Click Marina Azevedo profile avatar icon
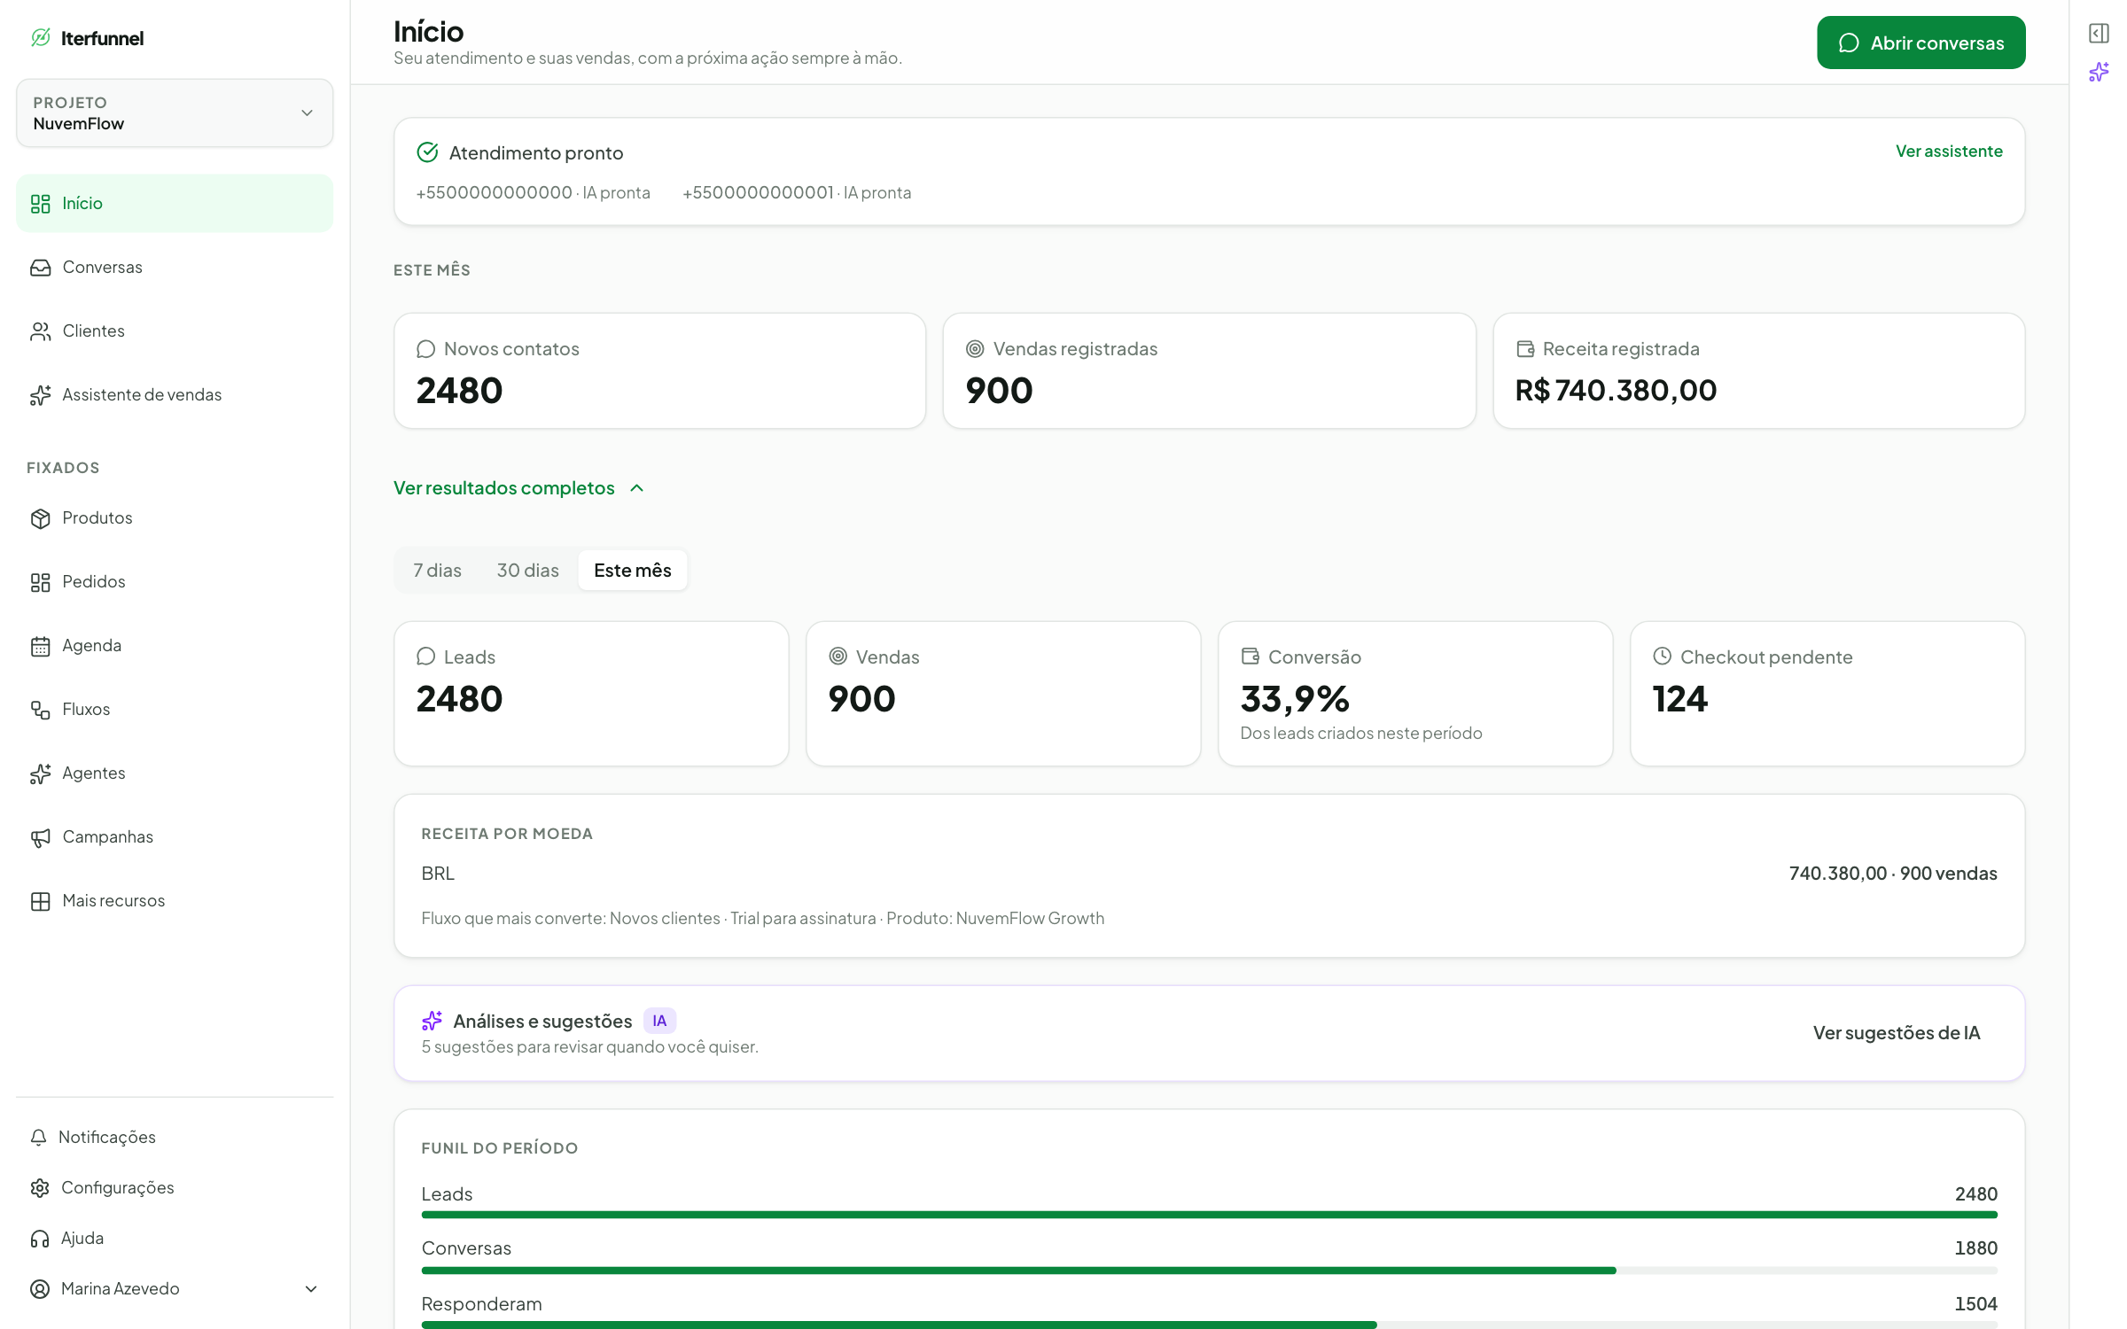The image size is (2127, 1329). (x=39, y=1288)
